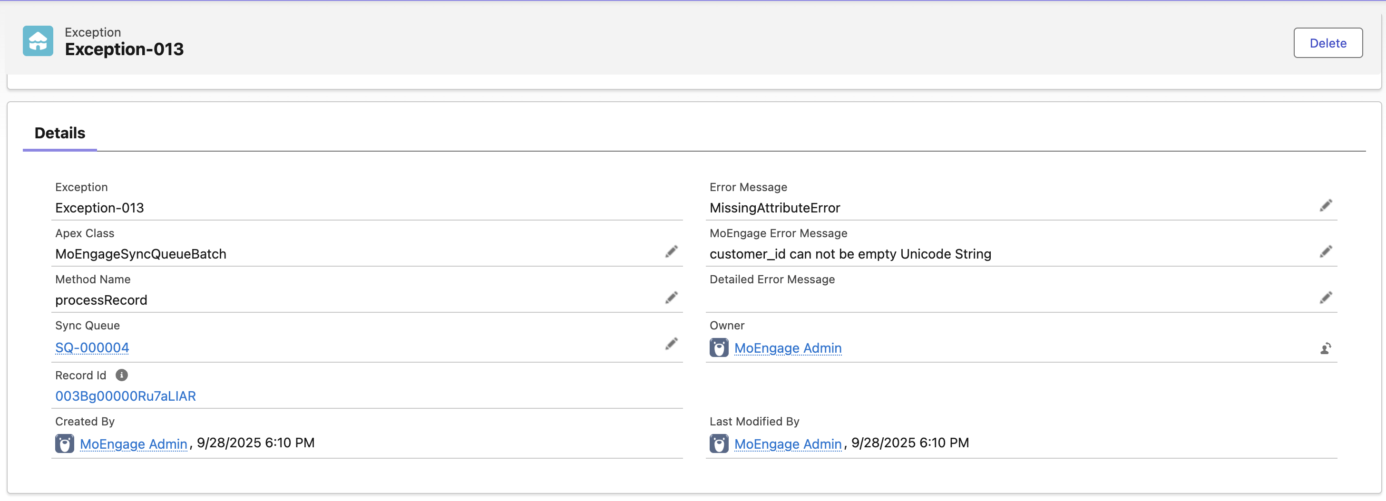1386x501 pixels.
Task: Edit the Apex Class field pencil
Action: tap(671, 251)
